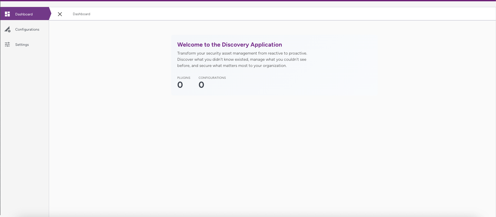Click the Configurations gear-triangle icon
The image size is (496, 217).
7,29
